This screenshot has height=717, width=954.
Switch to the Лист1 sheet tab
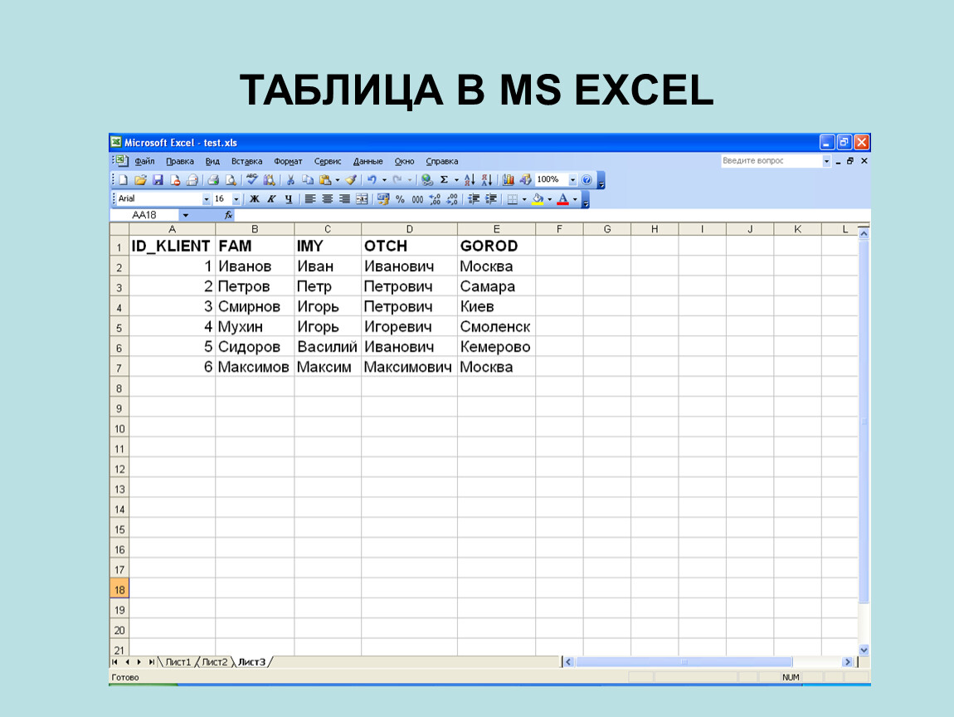[x=178, y=662]
